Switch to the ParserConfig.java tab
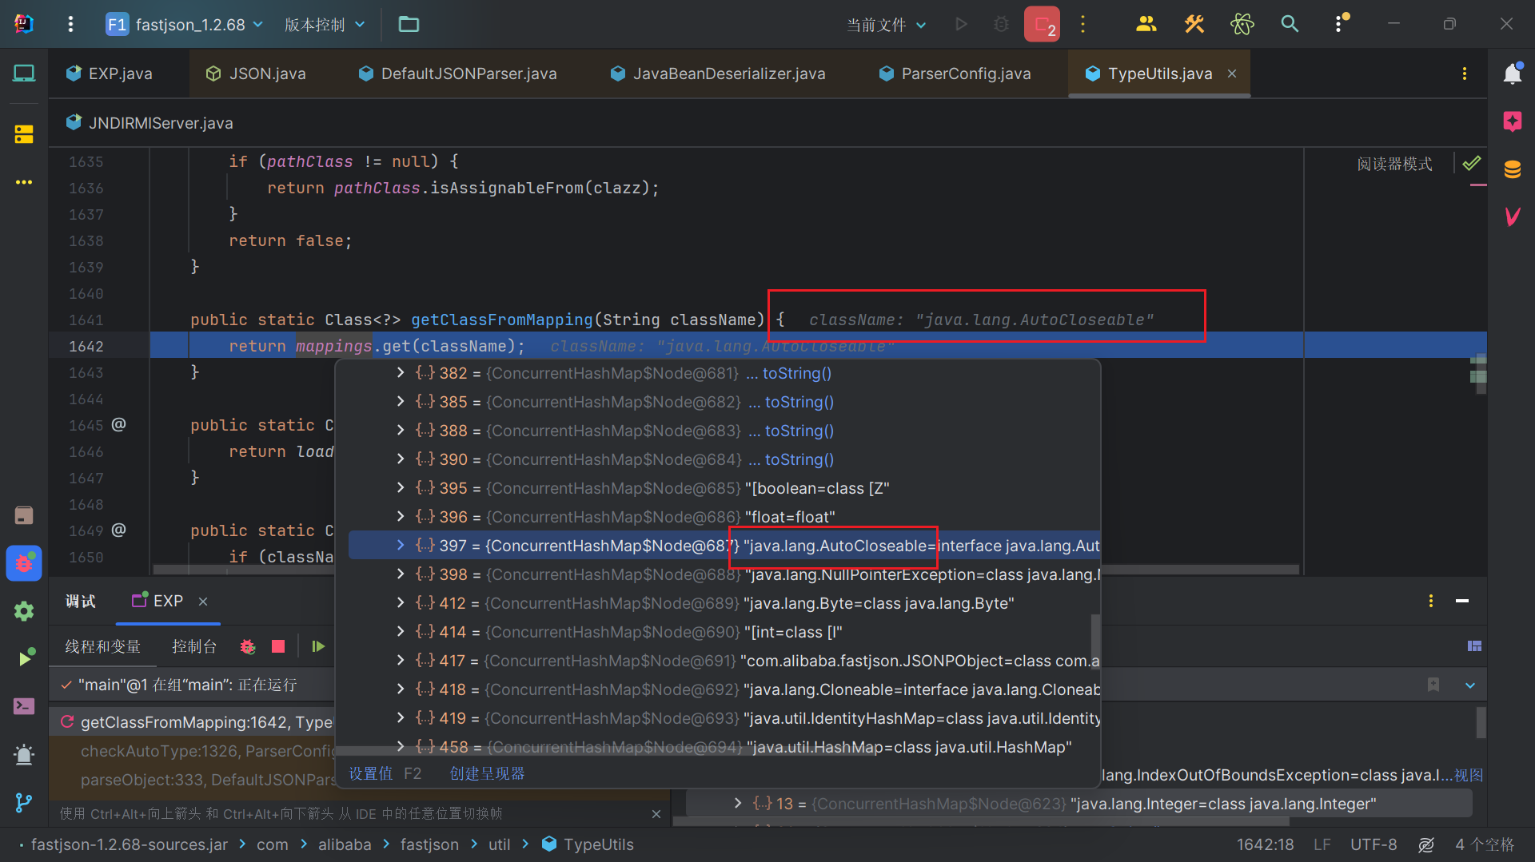 click(955, 73)
